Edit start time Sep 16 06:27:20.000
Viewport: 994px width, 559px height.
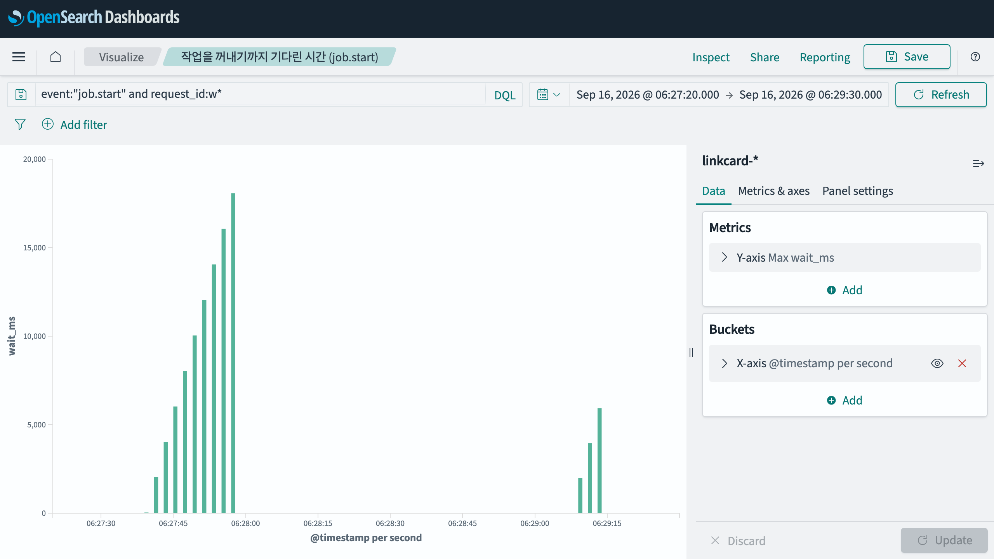coord(647,95)
